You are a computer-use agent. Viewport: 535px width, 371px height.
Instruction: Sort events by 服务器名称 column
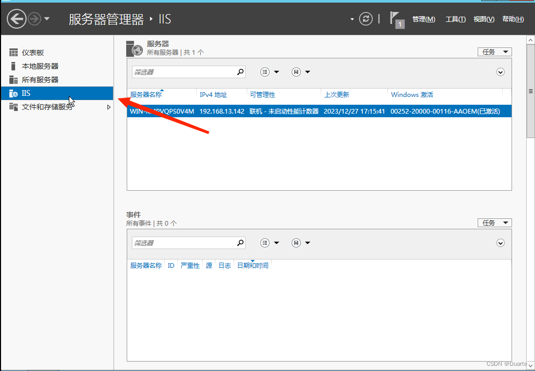[145, 265]
